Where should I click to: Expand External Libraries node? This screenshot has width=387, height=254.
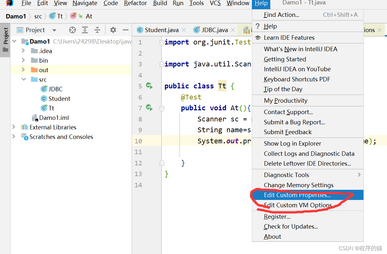click(14, 127)
